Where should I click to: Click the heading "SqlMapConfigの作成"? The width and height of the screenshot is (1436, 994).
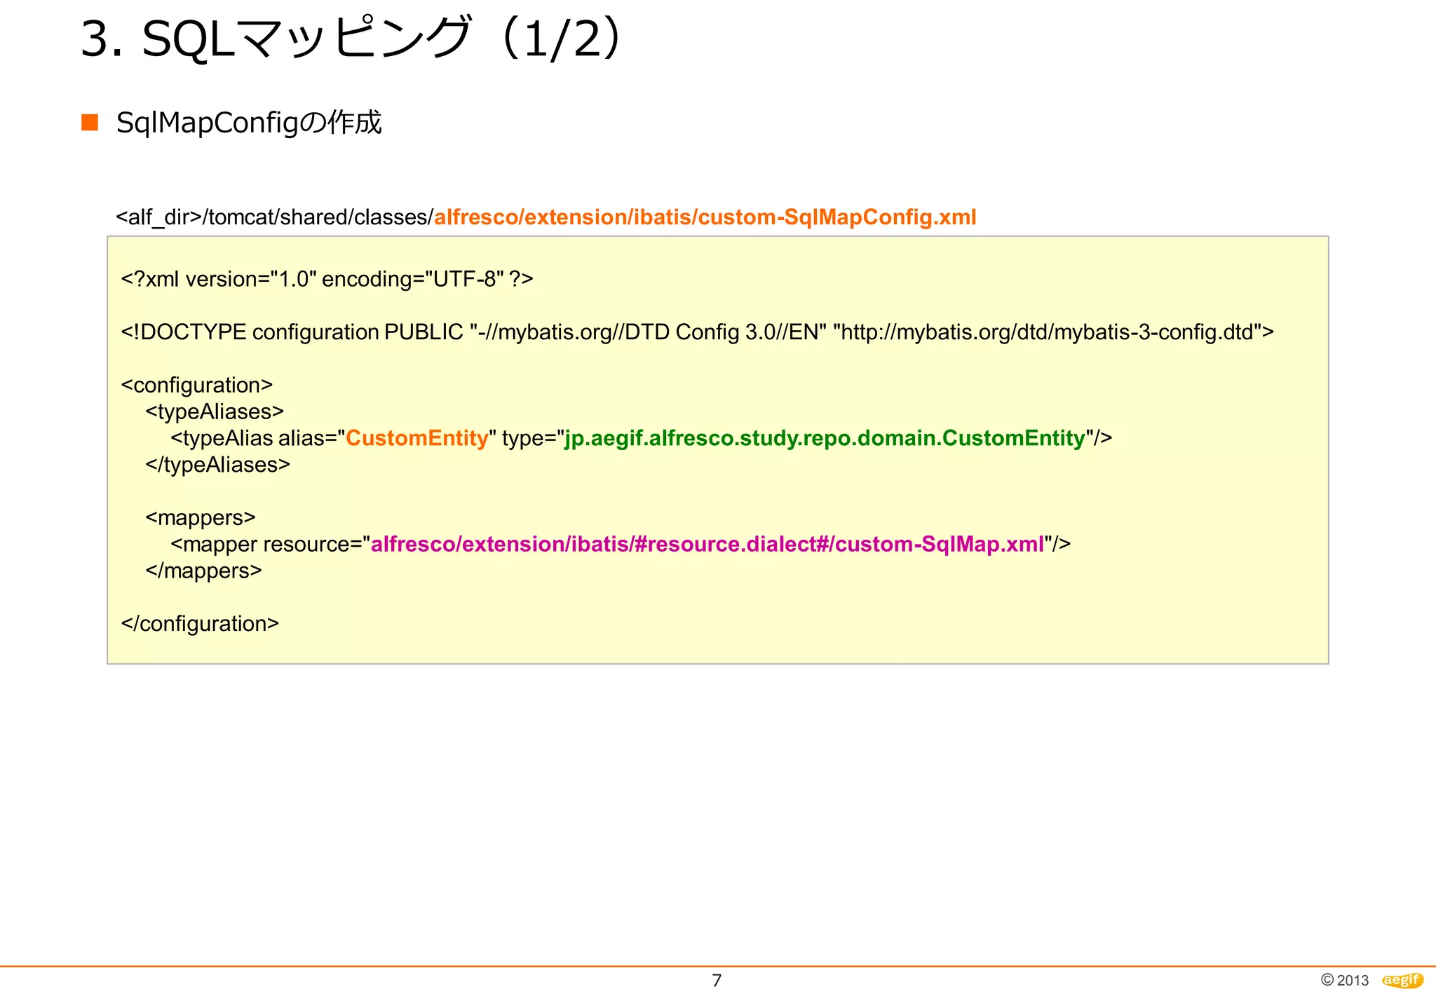click(x=249, y=123)
